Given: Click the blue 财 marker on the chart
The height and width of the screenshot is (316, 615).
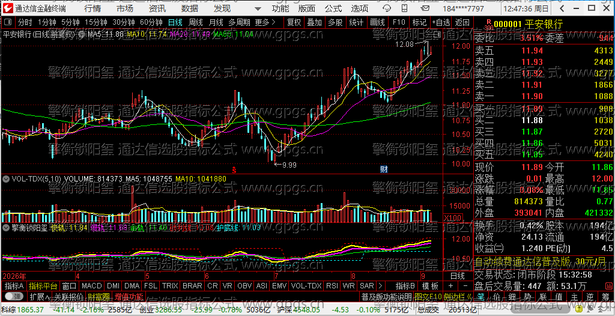Looking at the screenshot, I should tap(384, 169).
